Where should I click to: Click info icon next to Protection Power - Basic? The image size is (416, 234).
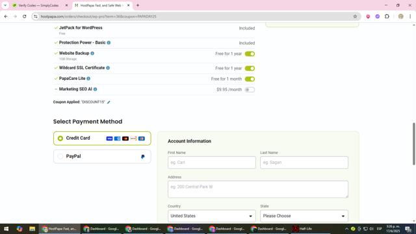point(109,43)
